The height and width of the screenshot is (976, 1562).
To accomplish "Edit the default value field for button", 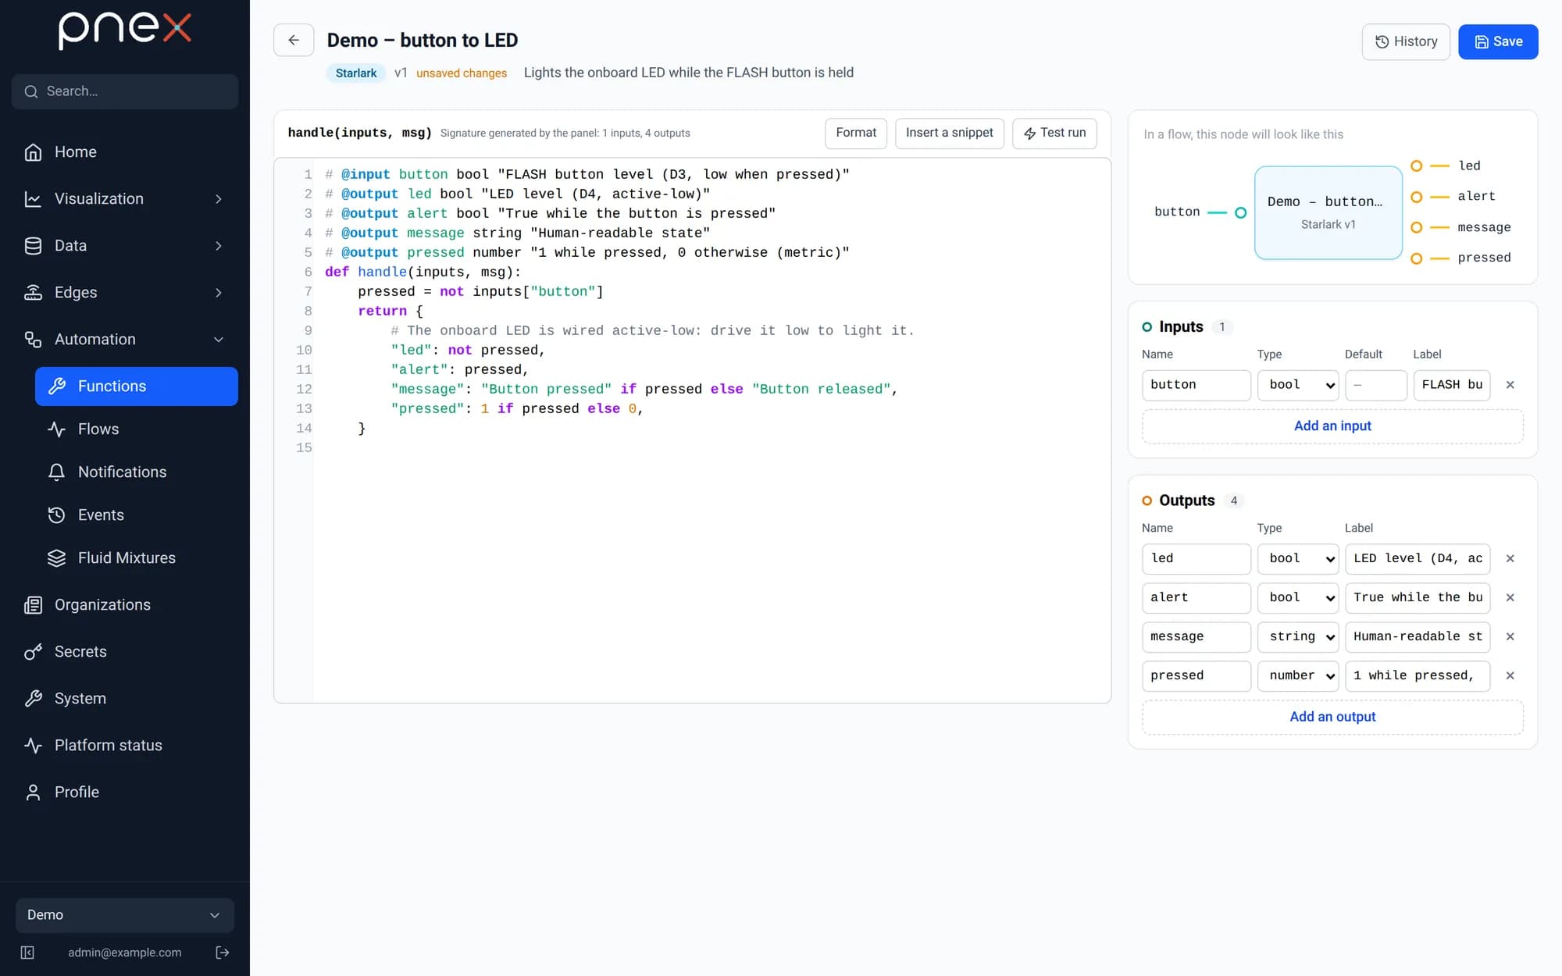I will click(1375, 385).
